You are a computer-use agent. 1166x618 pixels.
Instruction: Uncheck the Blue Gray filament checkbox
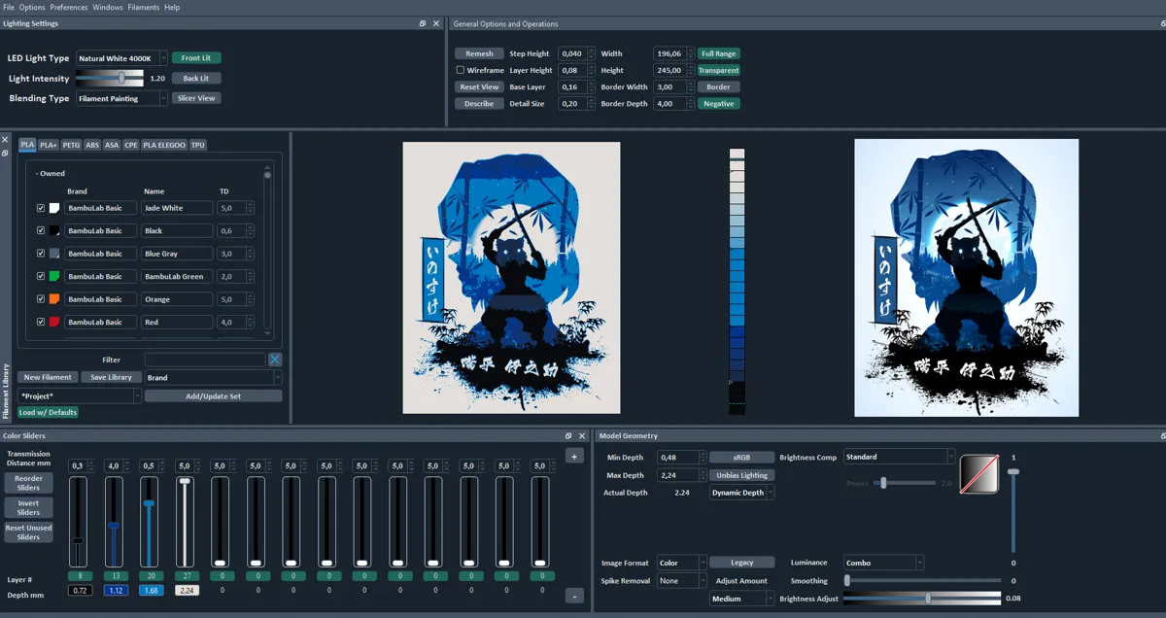[41, 254]
